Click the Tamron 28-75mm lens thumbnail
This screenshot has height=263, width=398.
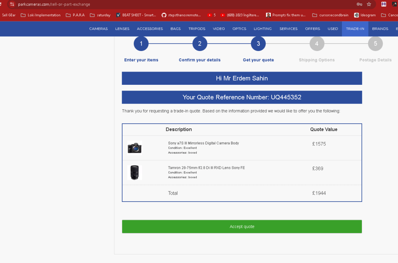(x=135, y=172)
